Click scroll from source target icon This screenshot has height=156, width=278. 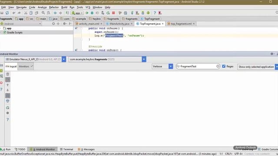(x=53, y=23)
